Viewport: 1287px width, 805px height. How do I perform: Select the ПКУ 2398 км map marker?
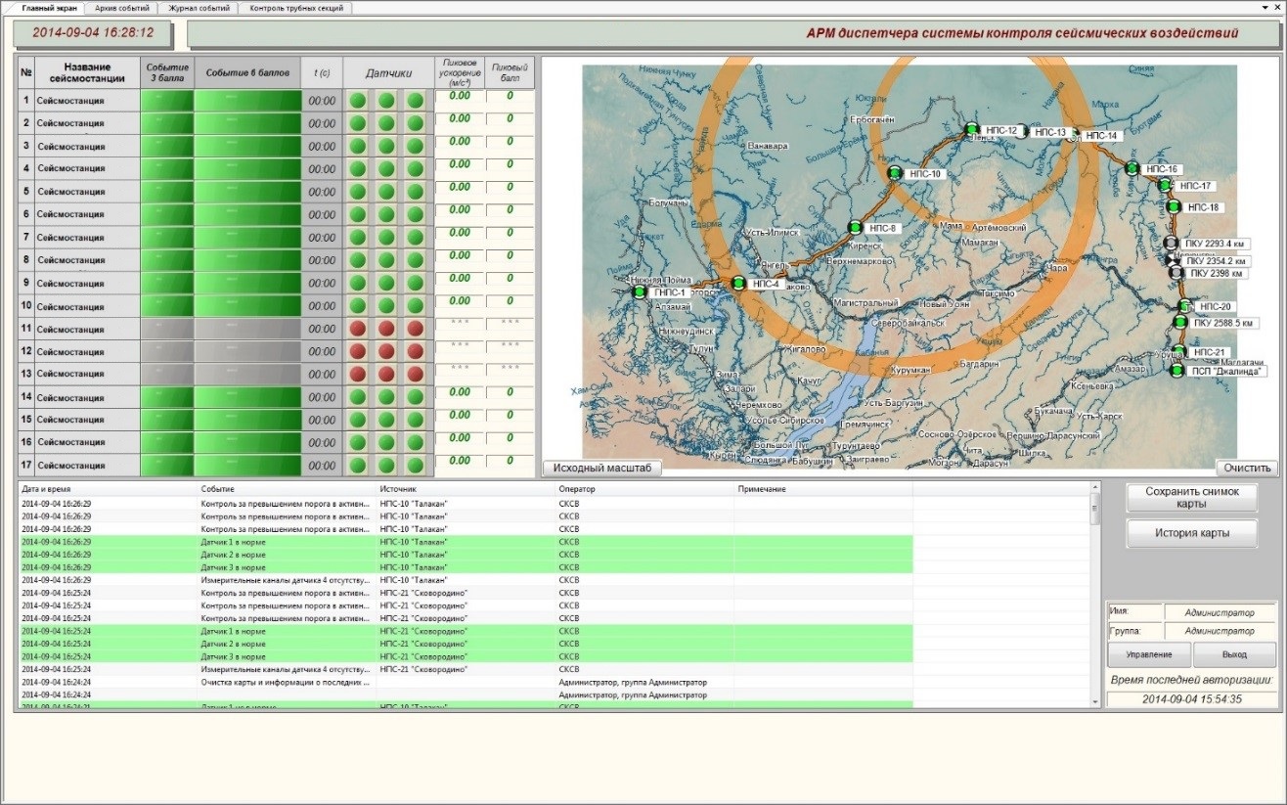coord(1176,273)
